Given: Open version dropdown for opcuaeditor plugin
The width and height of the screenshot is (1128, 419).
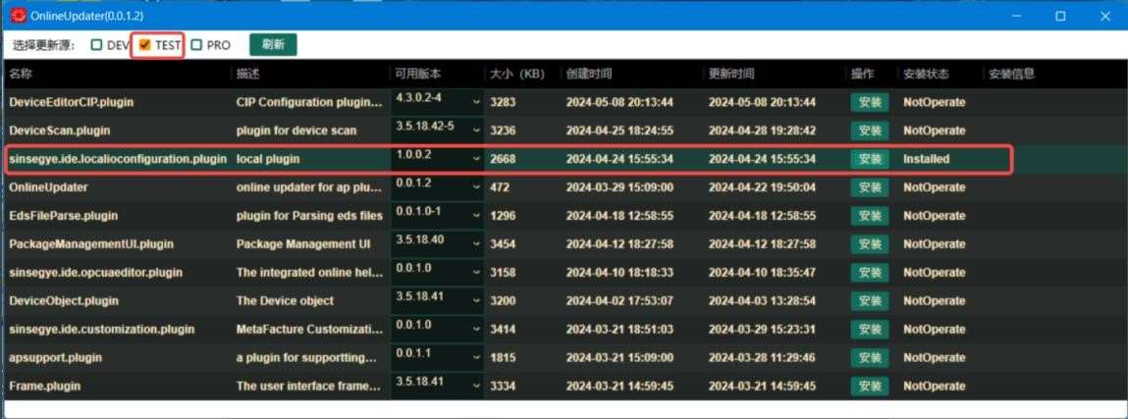Looking at the screenshot, I should pyautogui.click(x=438, y=273).
